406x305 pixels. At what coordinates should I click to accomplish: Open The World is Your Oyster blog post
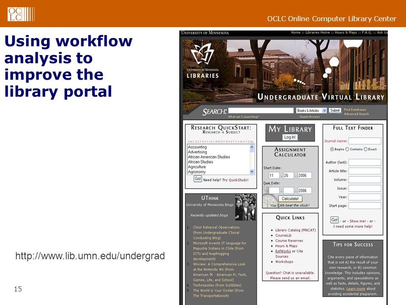(218, 293)
